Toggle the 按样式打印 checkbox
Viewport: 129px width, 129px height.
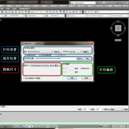pos(26,55)
